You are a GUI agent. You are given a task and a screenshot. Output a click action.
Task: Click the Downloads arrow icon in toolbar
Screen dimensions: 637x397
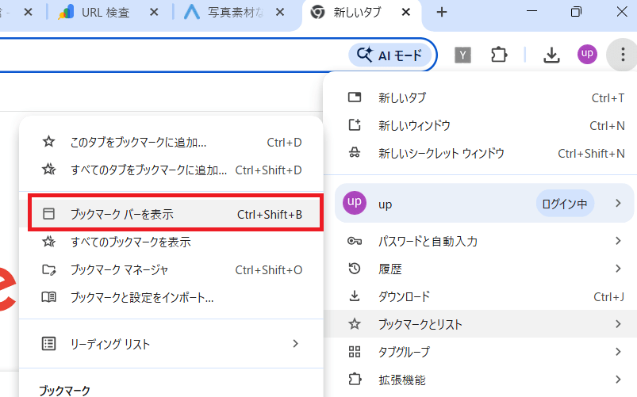[551, 55]
